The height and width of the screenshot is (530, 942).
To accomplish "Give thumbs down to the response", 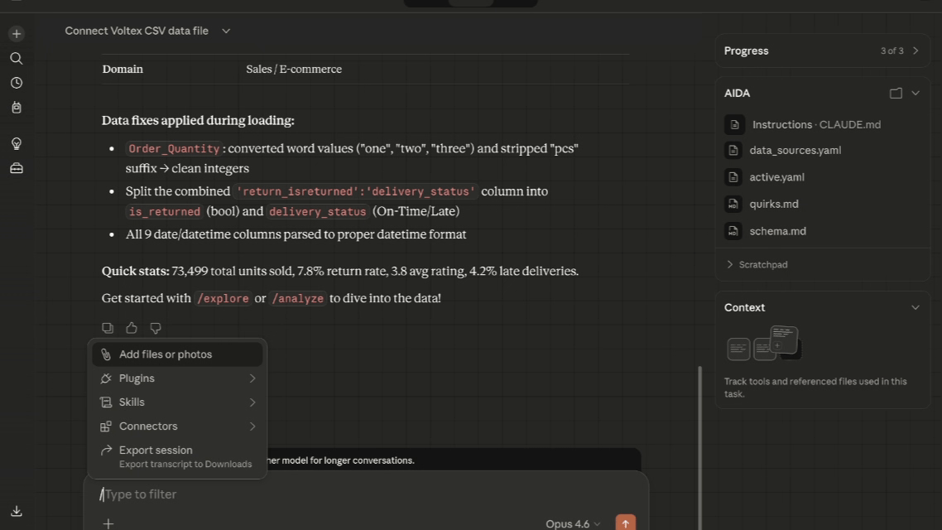I will (x=156, y=328).
